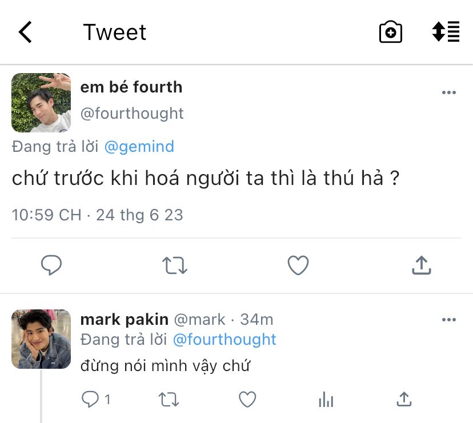Go back with the left arrow
473x423 pixels.
click(x=26, y=32)
